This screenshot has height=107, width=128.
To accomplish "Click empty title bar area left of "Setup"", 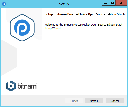I will coord(32,4).
